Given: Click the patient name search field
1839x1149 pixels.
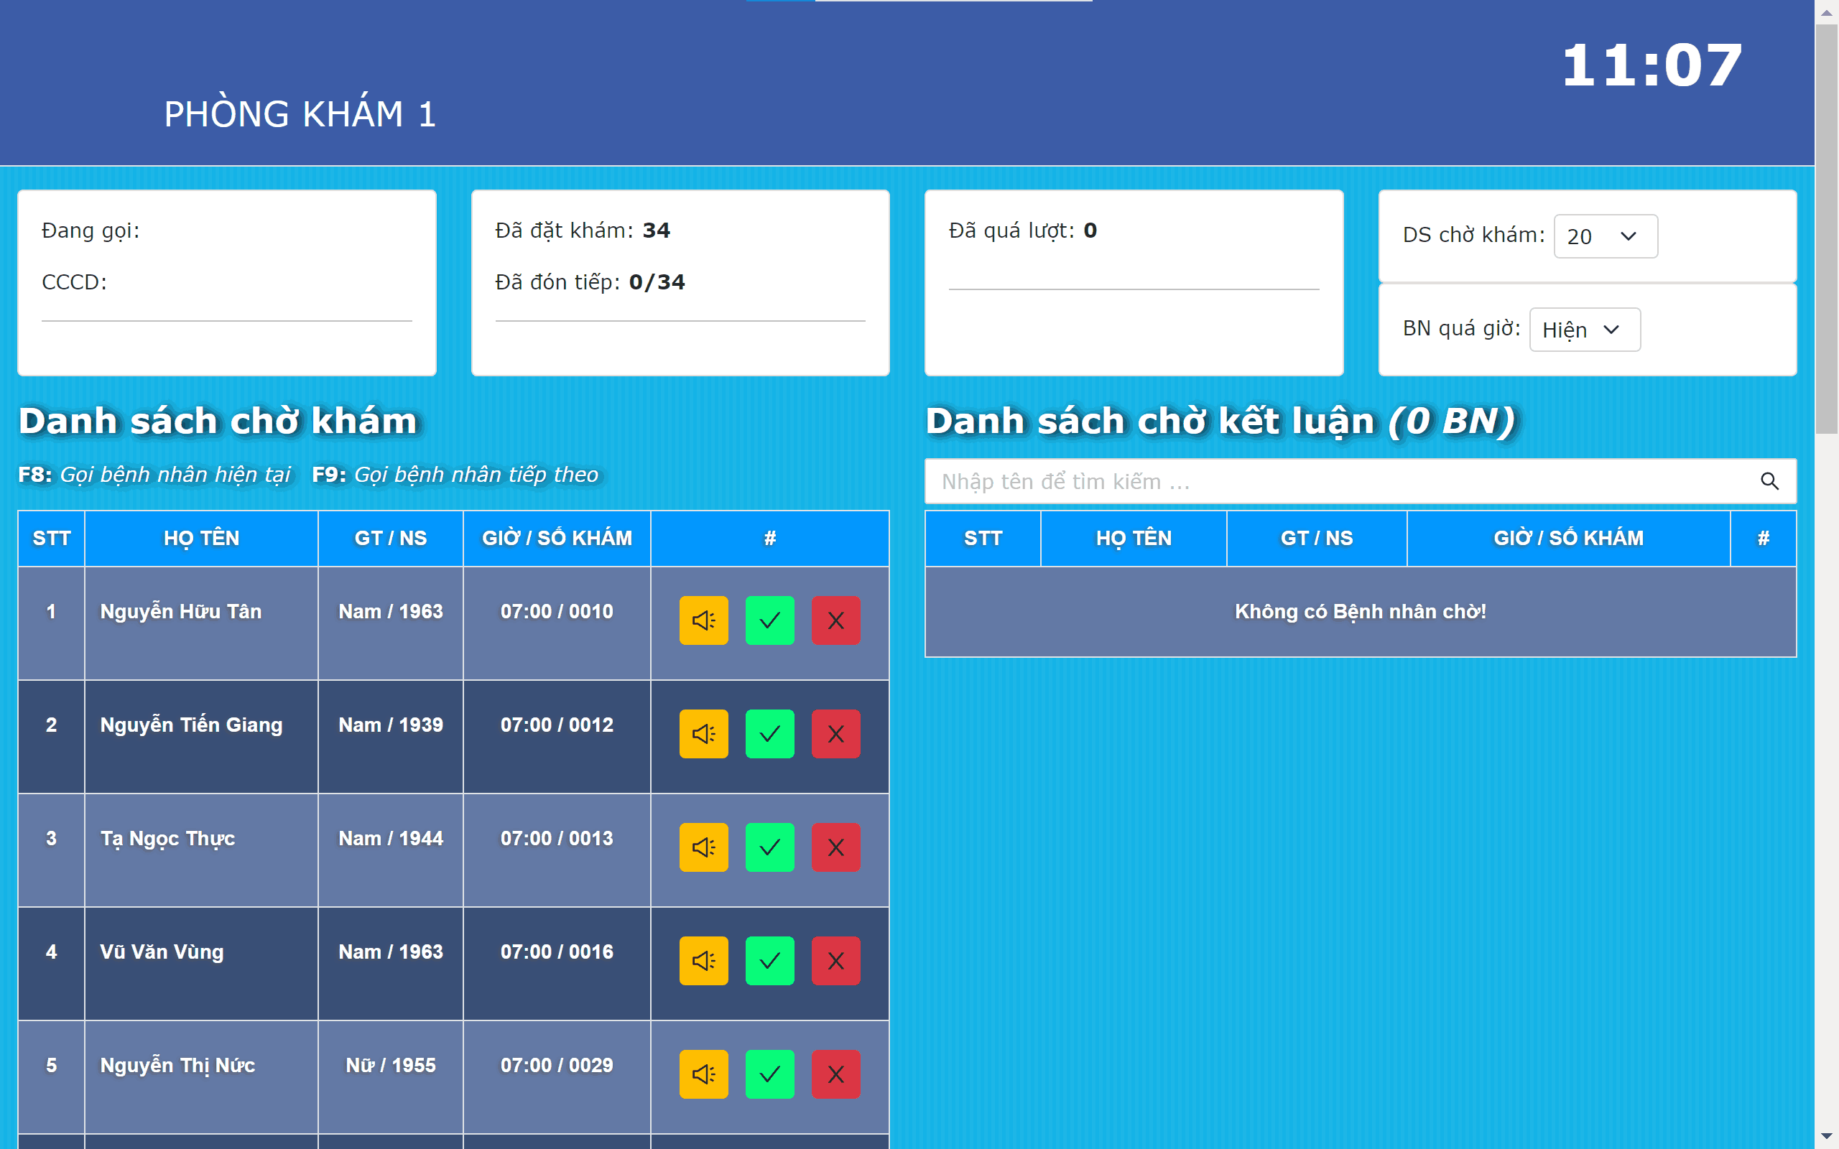Looking at the screenshot, I should [1338, 481].
